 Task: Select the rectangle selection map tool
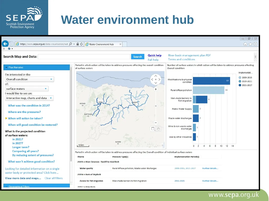(x=153, y=129)
